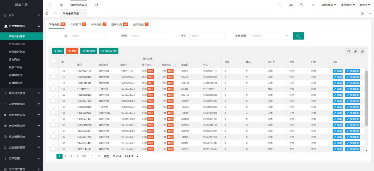Click 锁定 account status for ID 112
This screenshot has height=171, width=374.
[x=150, y=77]
